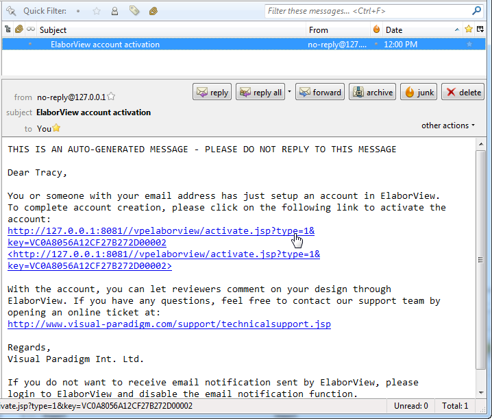492x419 pixels.
Task: Click the thread column header icon
Action: [x=8, y=29]
